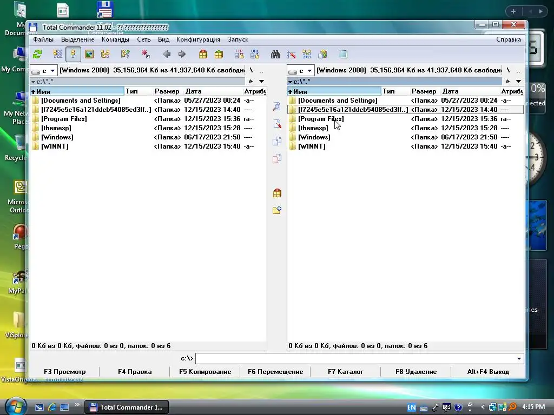Click the green Reread source toolbar icon
Image resolution: width=554 pixels, height=415 pixels.
click(x=37, y=54)
